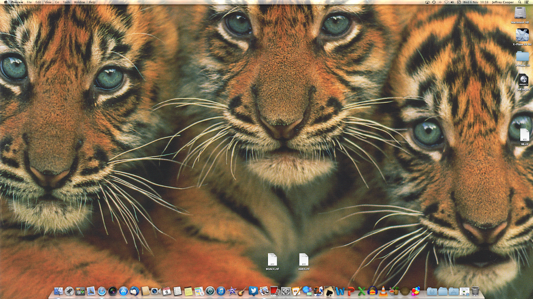Open the Applications folder stack in Dock
Screen dimensions: 533x299
click(453, 291)
